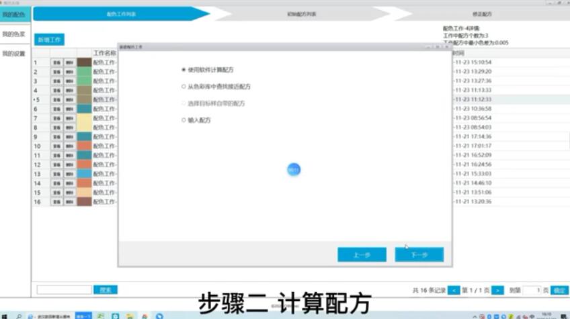This screenshot has height=319, width=570.
Task: Go to next page with the > button
Action: 497,290
